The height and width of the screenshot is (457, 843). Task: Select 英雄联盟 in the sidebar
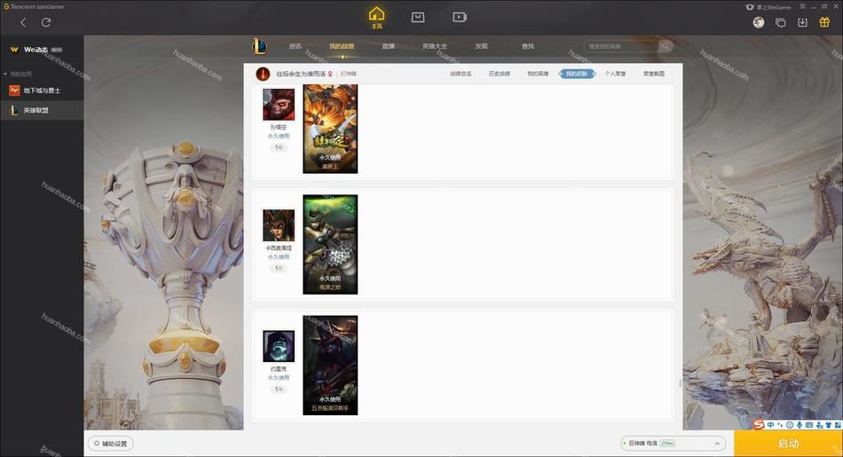pyautogui.click(x=42, y=110)
